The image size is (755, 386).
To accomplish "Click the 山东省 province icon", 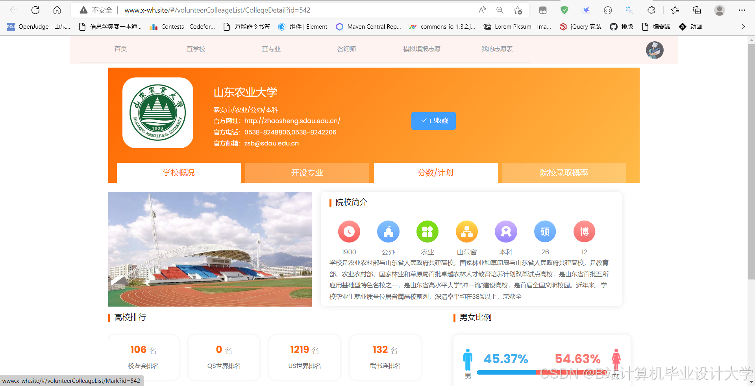I will click(x=467, y=232).
